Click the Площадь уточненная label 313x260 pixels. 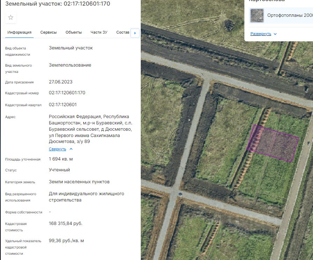(x=23, y=159)
